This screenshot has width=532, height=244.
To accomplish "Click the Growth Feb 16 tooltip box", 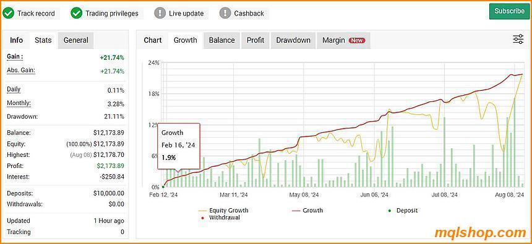I will pos(179,146).
